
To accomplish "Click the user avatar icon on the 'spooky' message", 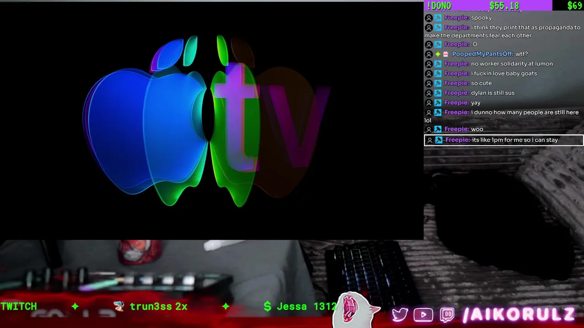I will (x=429, y=18).
